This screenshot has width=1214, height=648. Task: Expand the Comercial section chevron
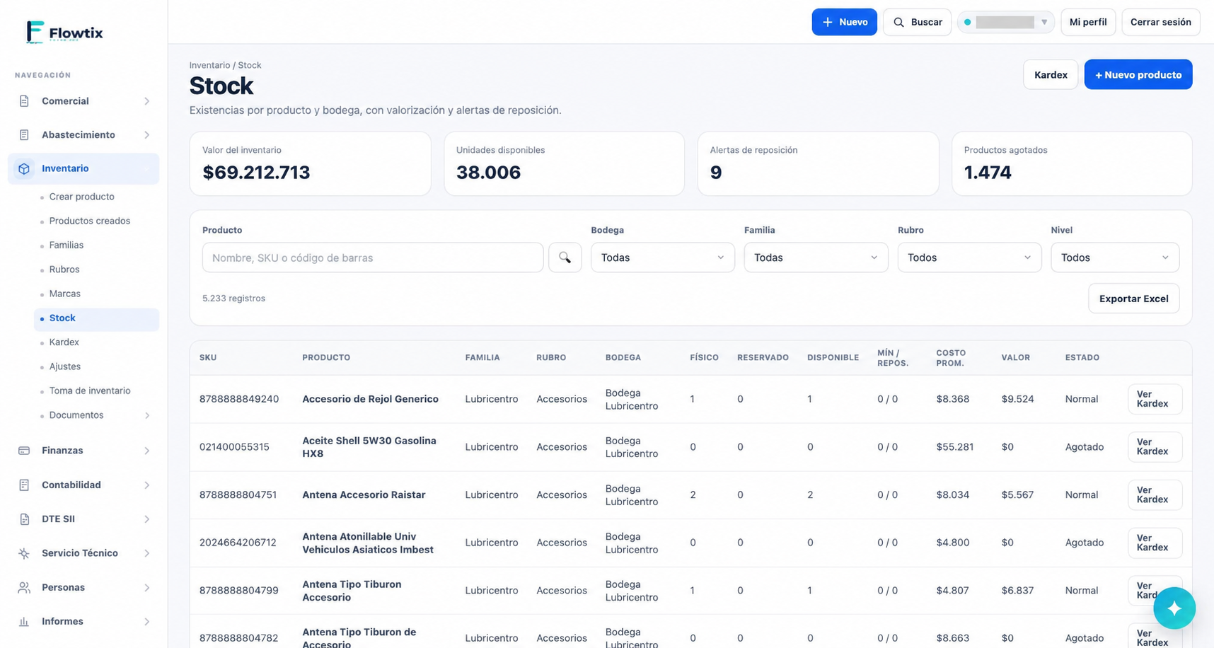coord(147,101)
